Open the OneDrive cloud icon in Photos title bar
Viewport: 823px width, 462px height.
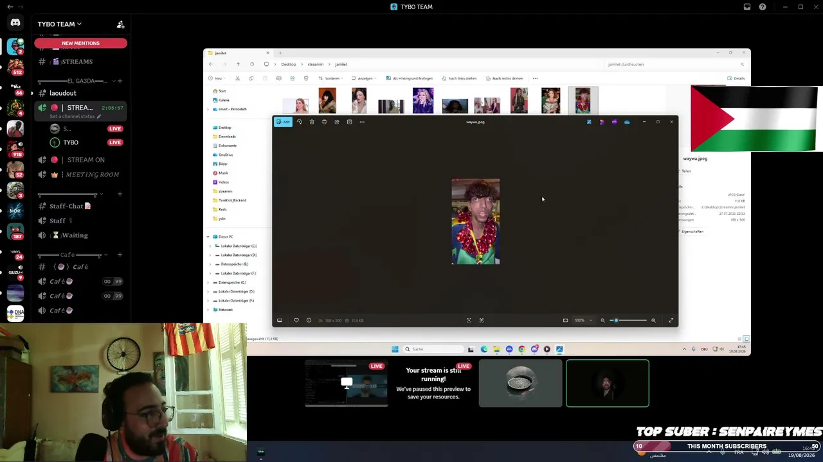click(x=627, y=122)
